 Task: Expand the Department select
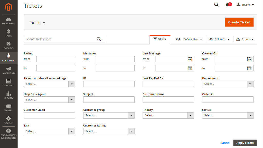point(228,84)
